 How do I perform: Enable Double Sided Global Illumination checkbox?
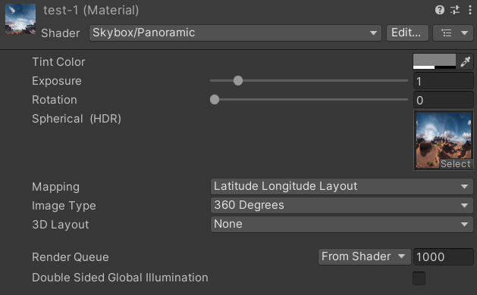[419, 278]
